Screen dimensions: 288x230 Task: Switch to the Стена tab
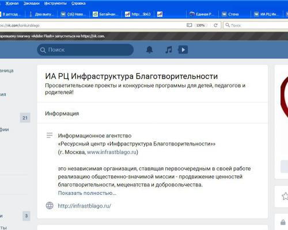[x=234, y=14]
